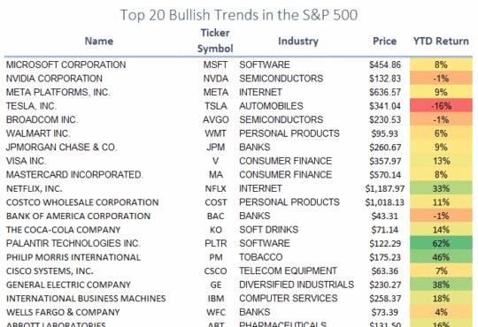Click the Coca-Cola Company name cell
478x327 pixels.
point(63,230)
